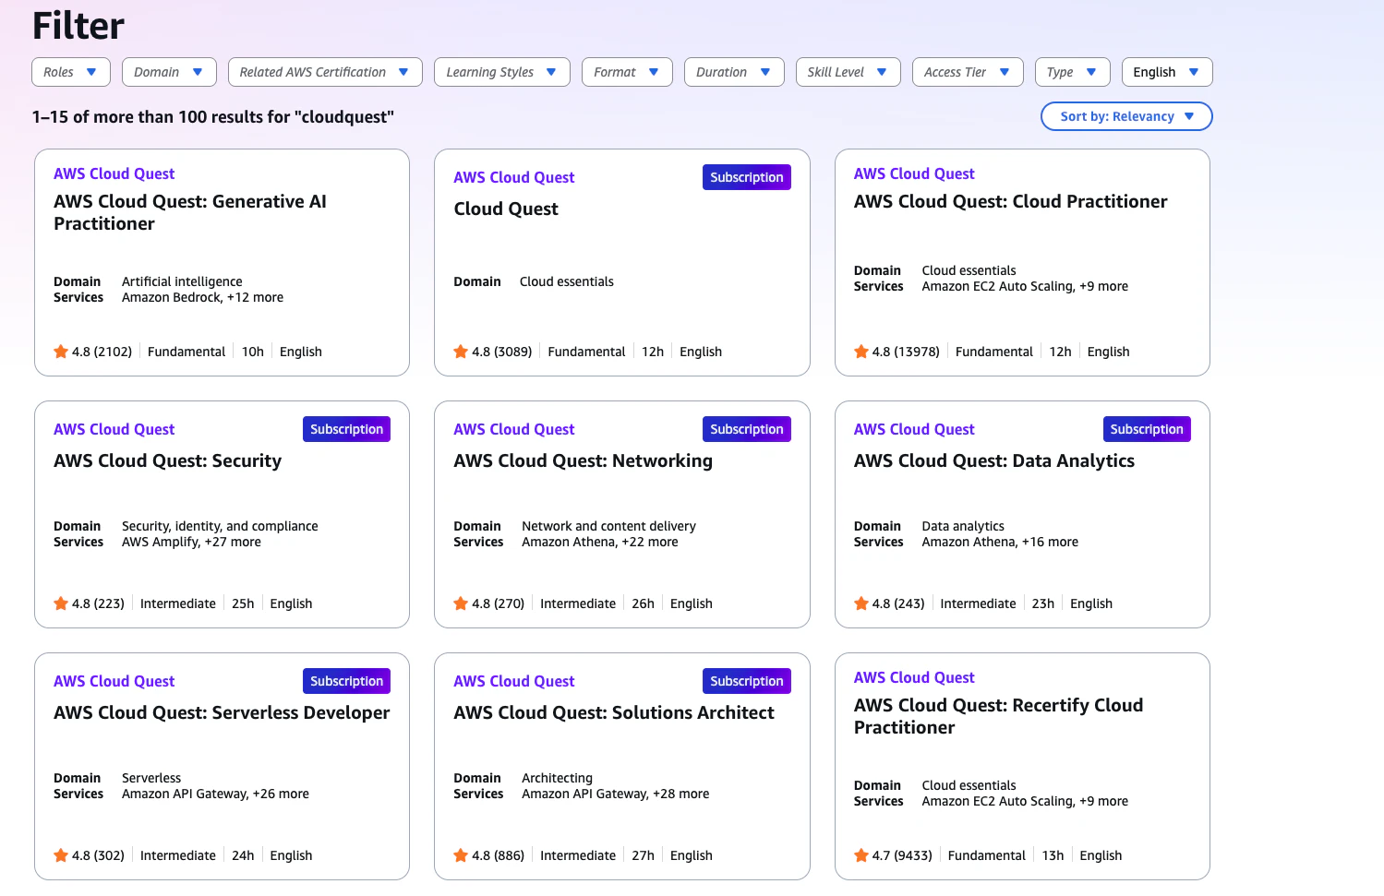This screenshot has width=1384, height=896.
Task: Open AWS Cloud Quest: Solutions Architect course
Action: click(x=614, y=712)
